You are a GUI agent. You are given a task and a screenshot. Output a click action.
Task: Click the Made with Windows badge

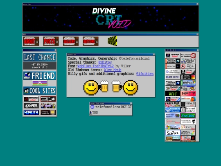173,116
